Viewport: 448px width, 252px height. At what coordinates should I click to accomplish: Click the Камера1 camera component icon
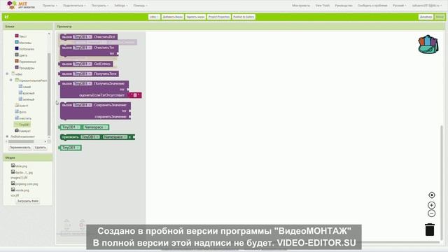click(x=17, y=130)
